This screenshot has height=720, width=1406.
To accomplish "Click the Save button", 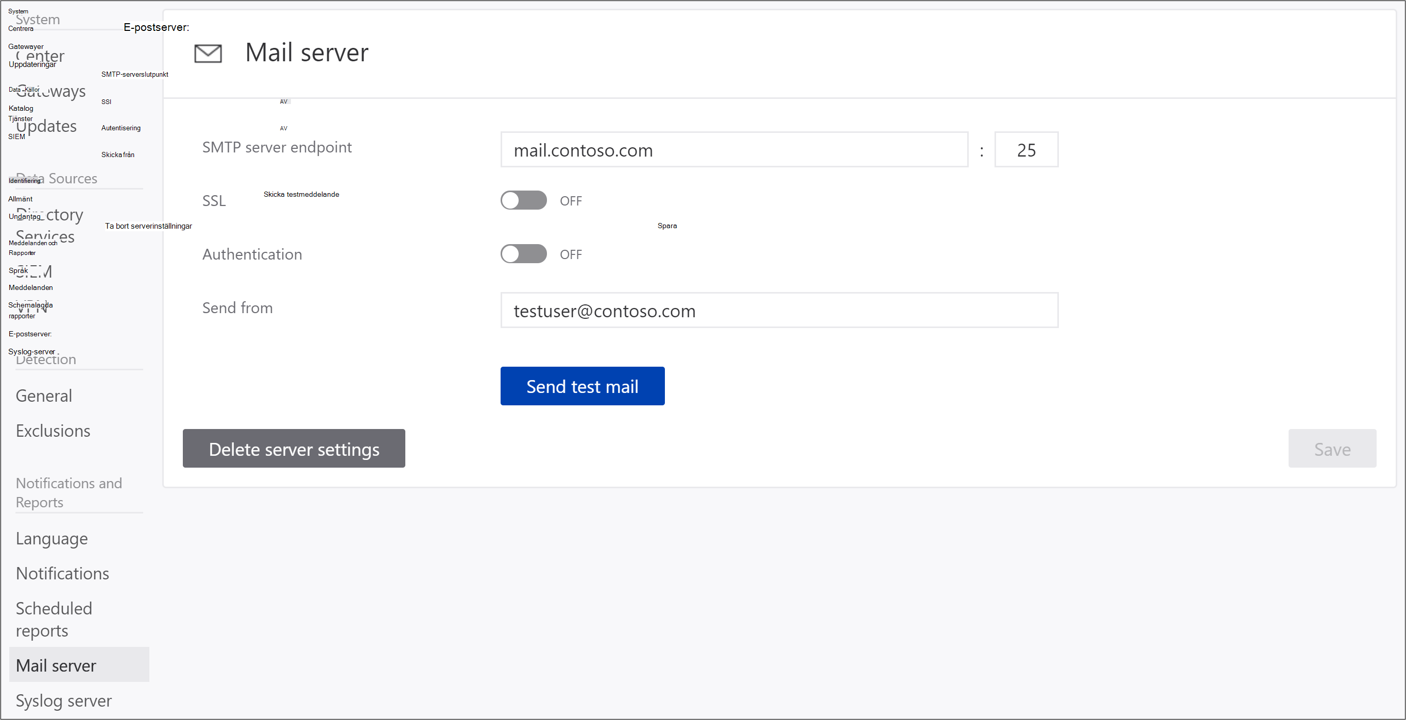I will tap(1332, 448).
